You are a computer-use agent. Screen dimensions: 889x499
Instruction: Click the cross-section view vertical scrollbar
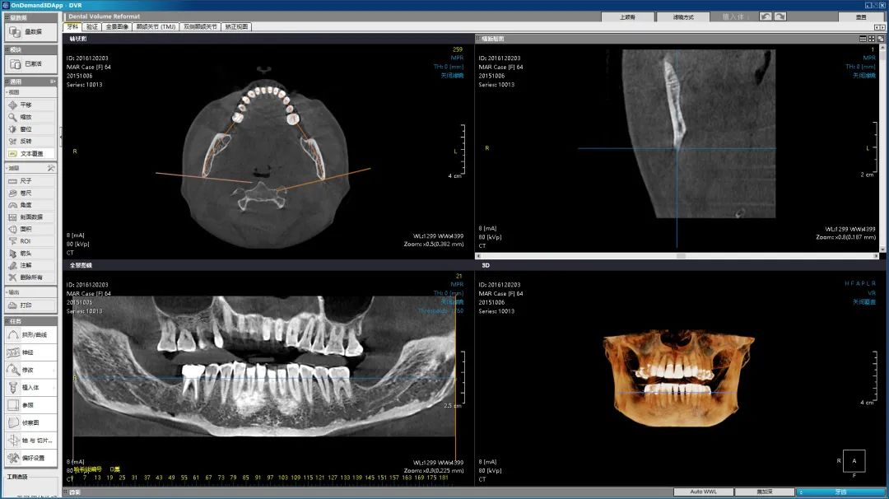(882, 148)
